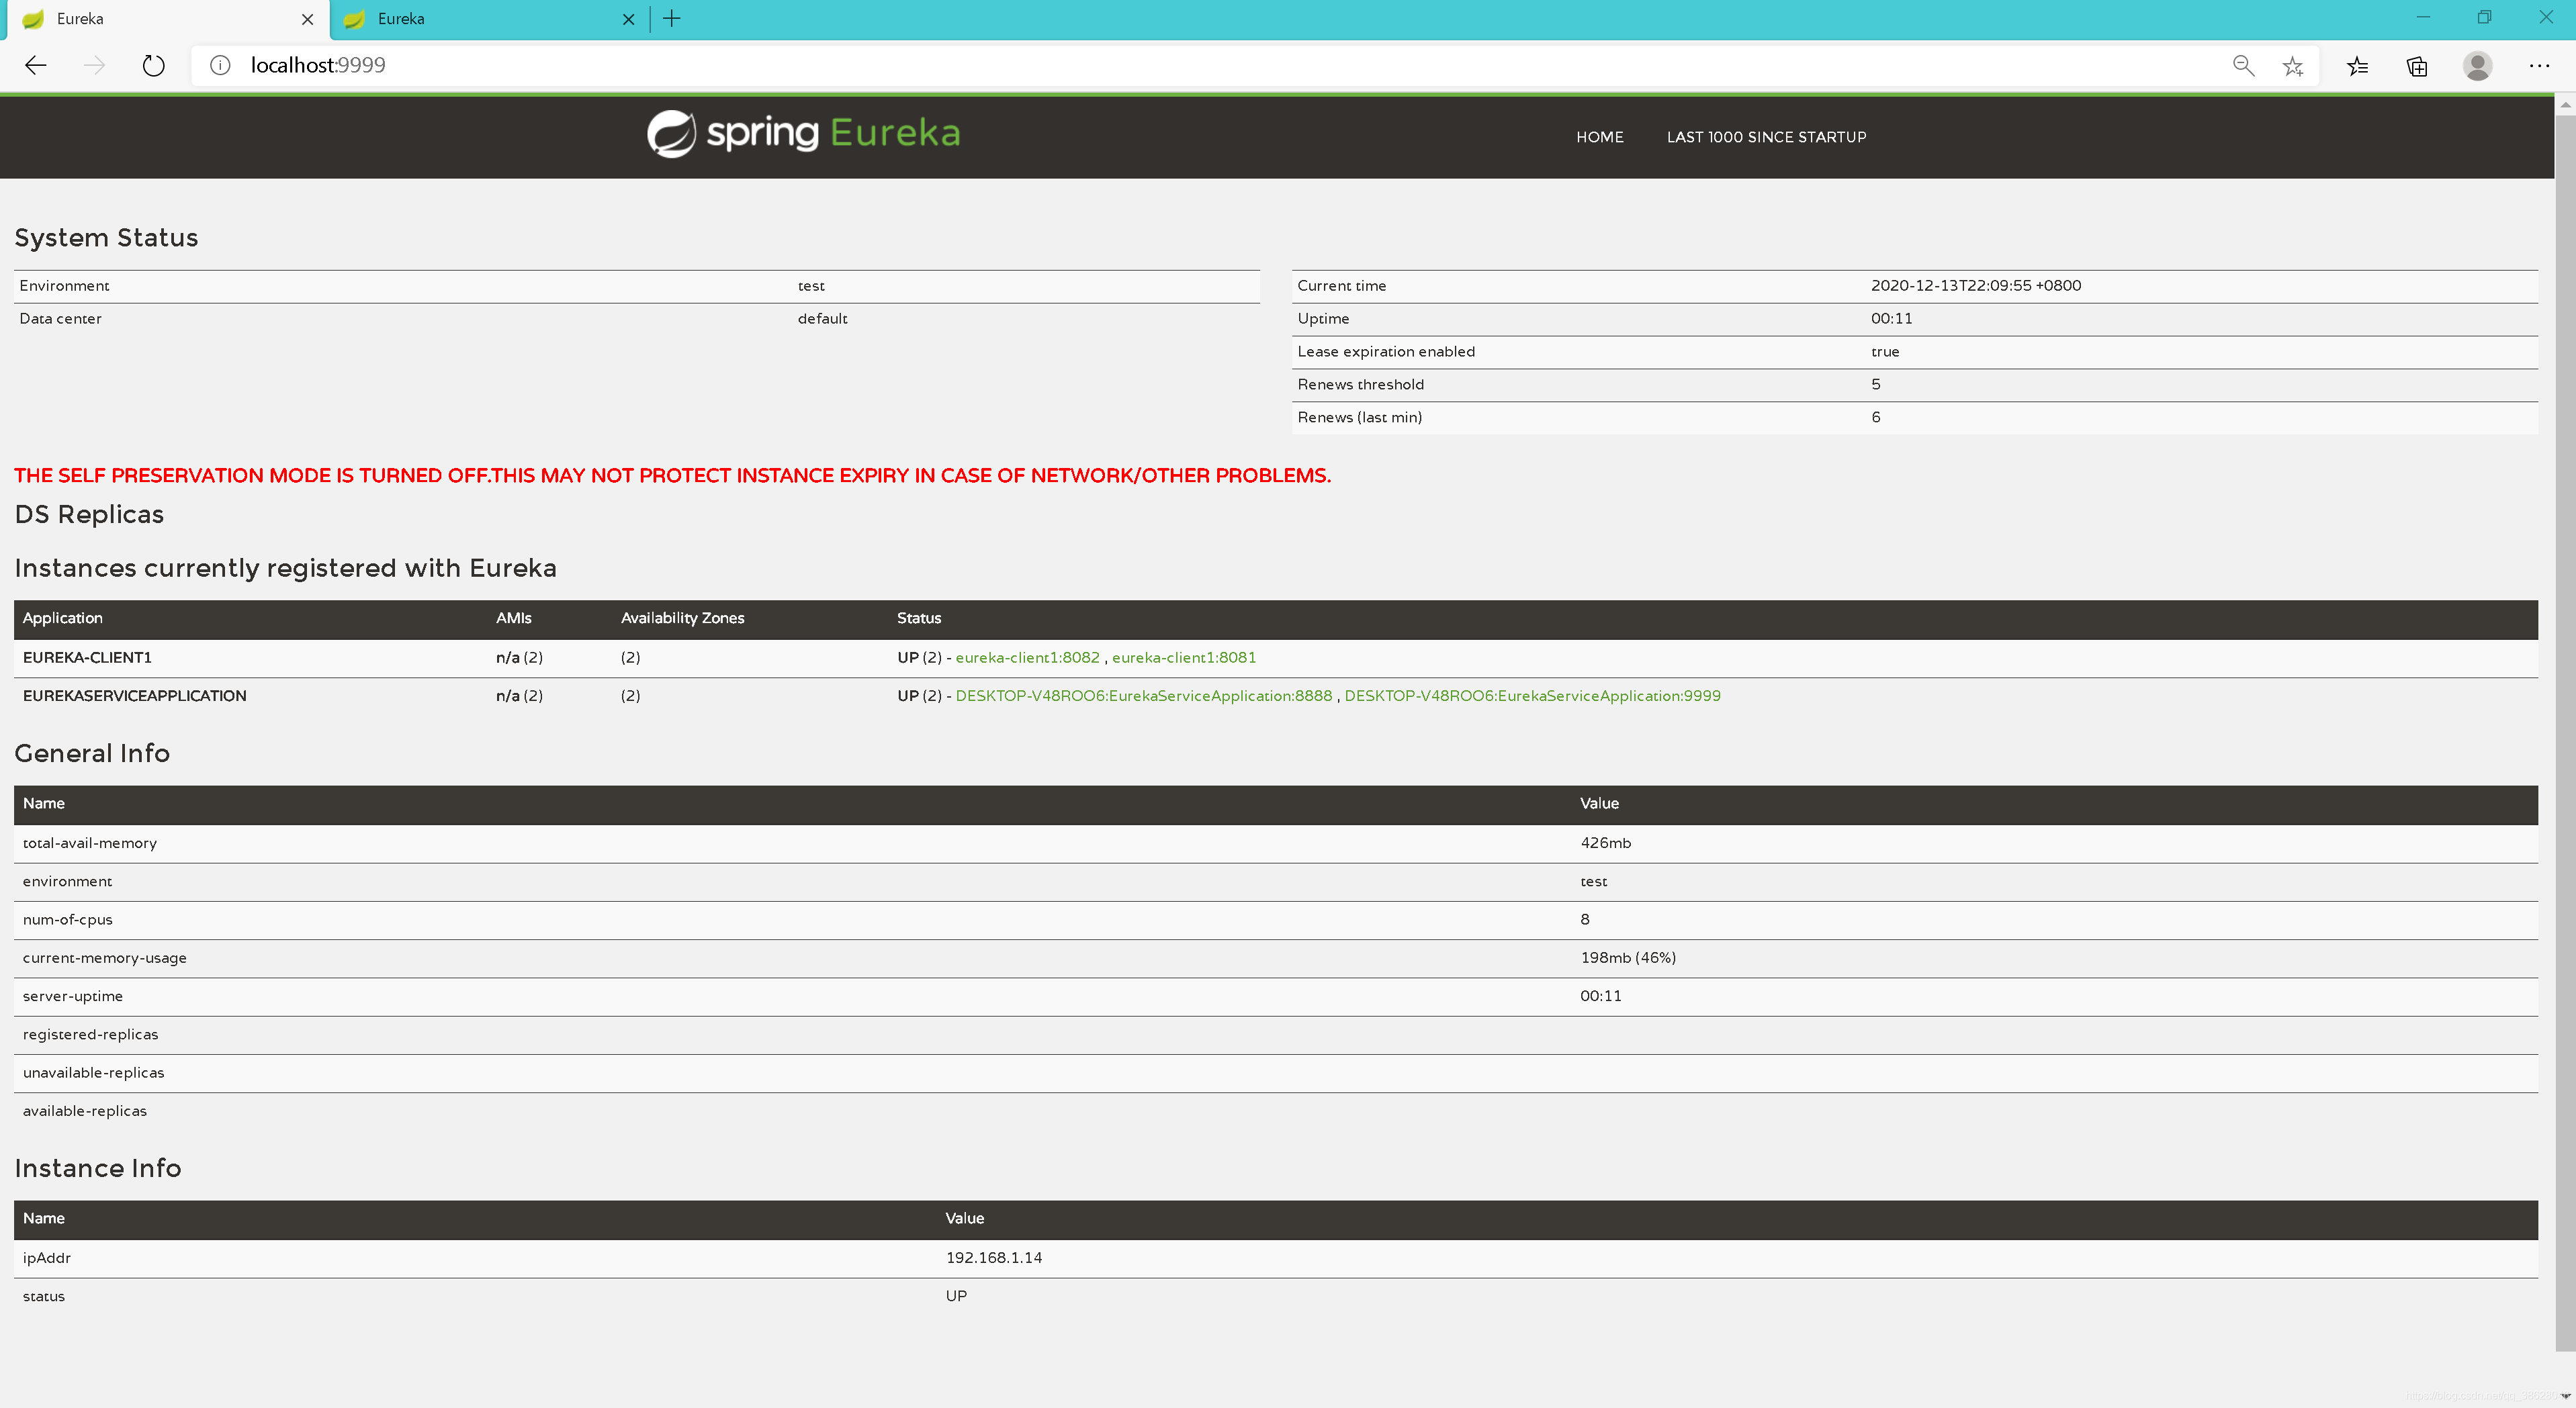The image size is (2576, 1408).
Task: Click the registered-replicas row label
Action: coord(90,1035)
